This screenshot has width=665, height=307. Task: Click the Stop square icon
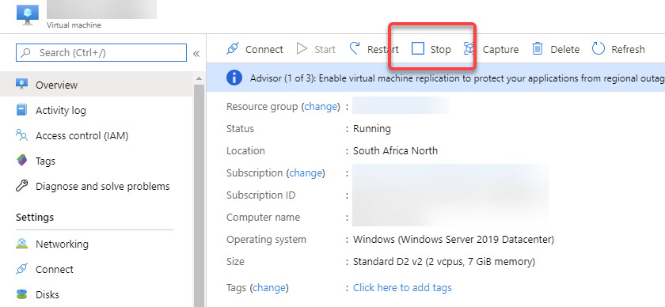click(418, 49)
